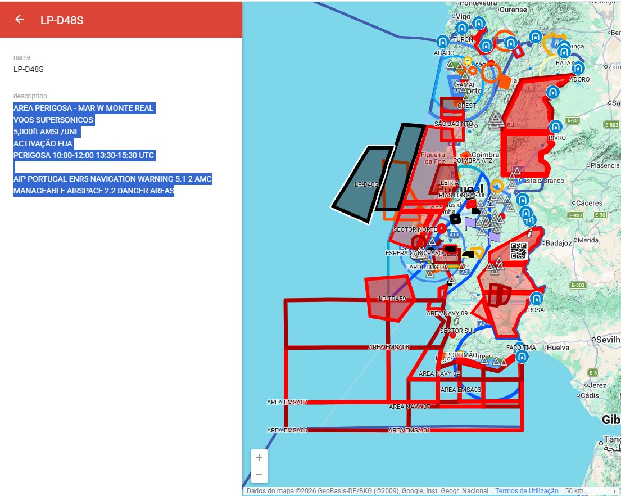Click the 'VOOS SUPERSONICOS' description line
Image resolution: width=621 pixels, height=496 pixels.
point(53,120)
